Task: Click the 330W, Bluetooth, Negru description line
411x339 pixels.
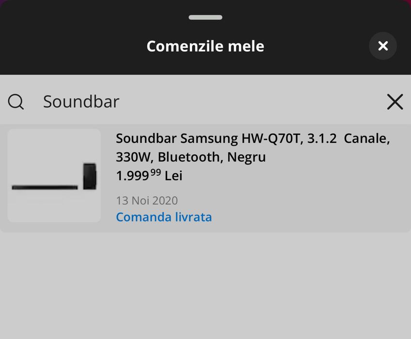Action: click(190, 157)
